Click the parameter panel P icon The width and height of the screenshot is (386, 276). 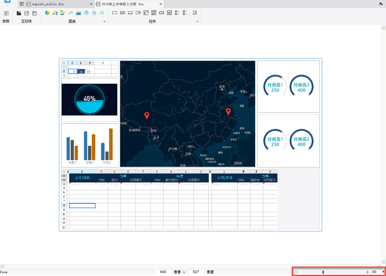(x=6, y=13)
